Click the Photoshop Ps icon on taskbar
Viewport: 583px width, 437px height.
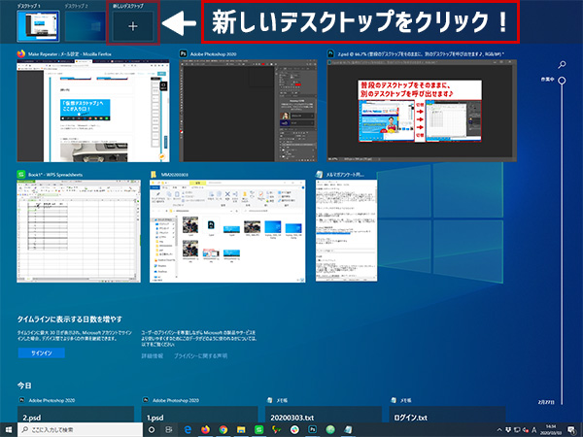tap(312, 429)
